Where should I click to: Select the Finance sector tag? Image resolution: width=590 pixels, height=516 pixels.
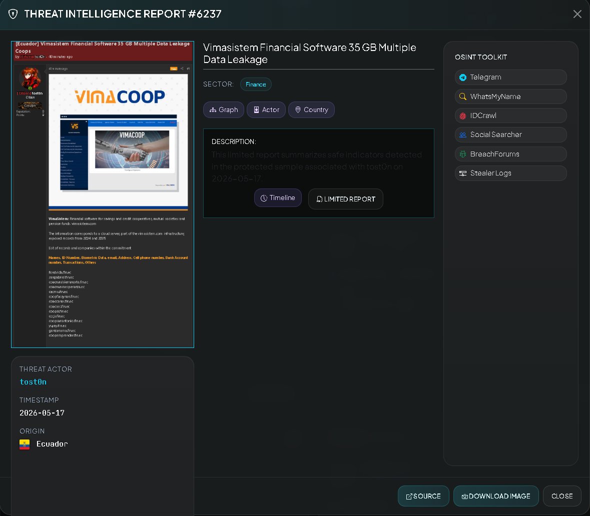256,84
